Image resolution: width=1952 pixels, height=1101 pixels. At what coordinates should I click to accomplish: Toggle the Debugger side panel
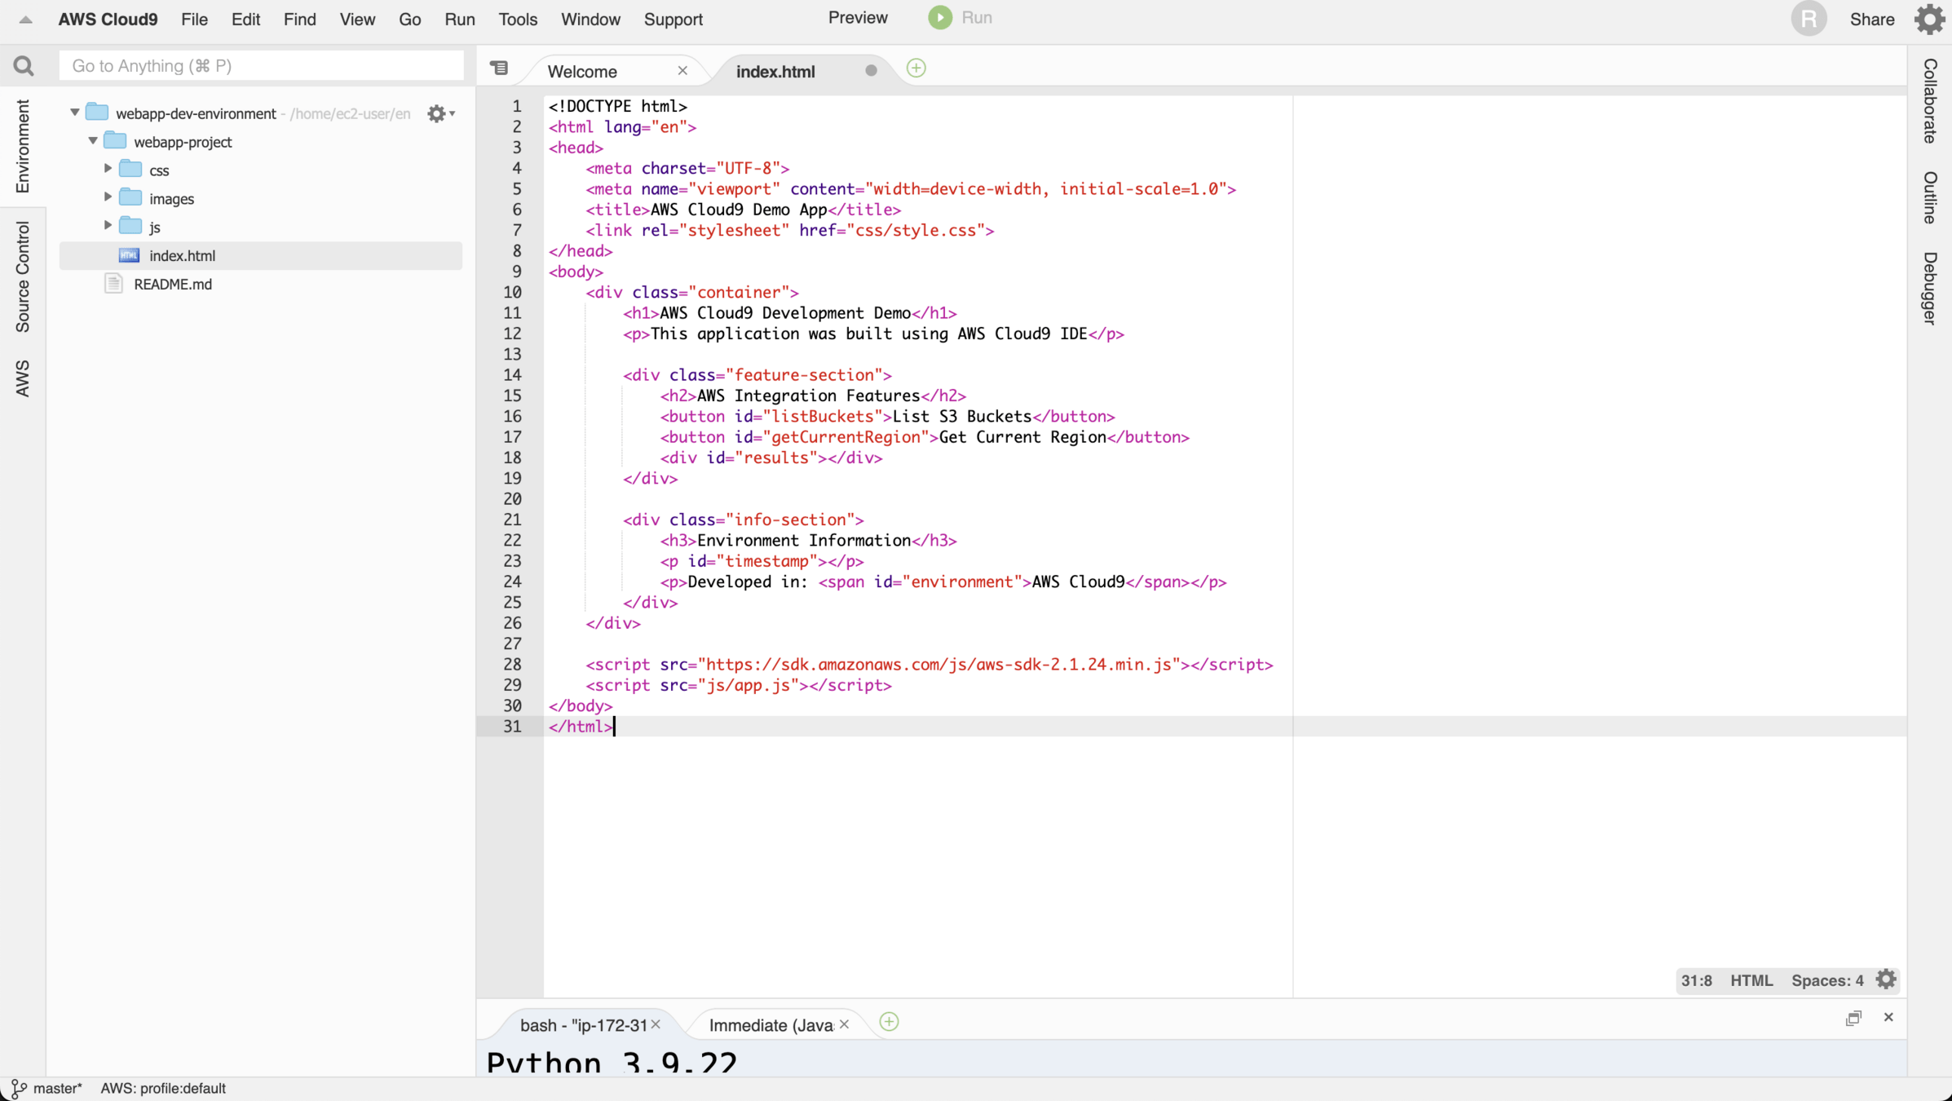[1929, 288]
